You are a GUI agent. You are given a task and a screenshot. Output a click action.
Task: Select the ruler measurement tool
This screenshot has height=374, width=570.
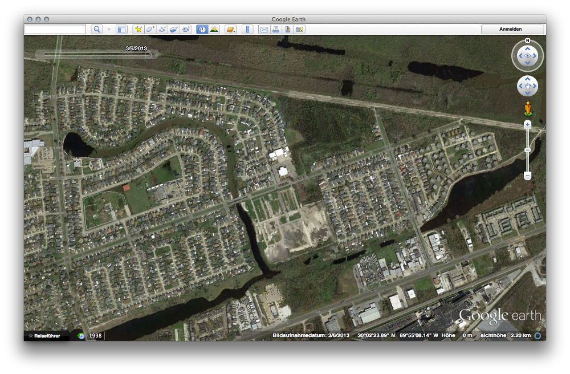coord(247,29)
